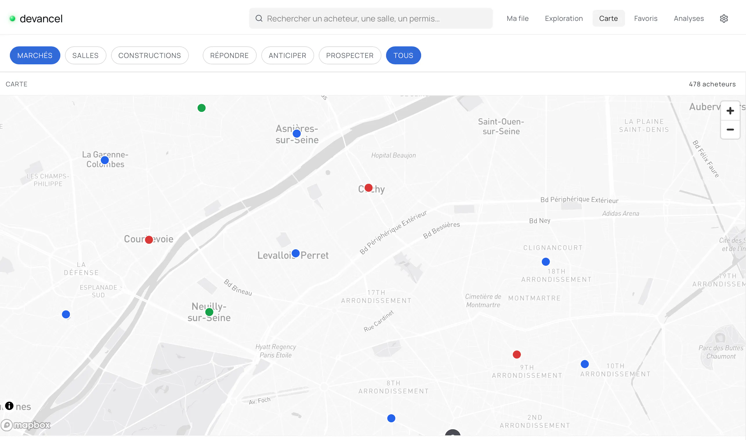Image resolution: width=746 pixels, height=440 pixels.
Task: Select the RÉPONDRE filter
Action: click(x=230, y=55)
